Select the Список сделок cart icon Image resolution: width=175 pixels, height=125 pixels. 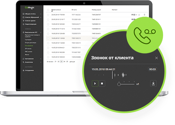coord(23,21)
